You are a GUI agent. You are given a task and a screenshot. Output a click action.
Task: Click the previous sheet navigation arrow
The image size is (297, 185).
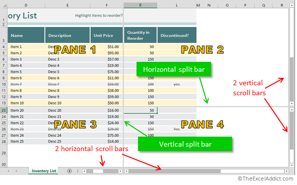pyautogui.click(x=8, y=171)
